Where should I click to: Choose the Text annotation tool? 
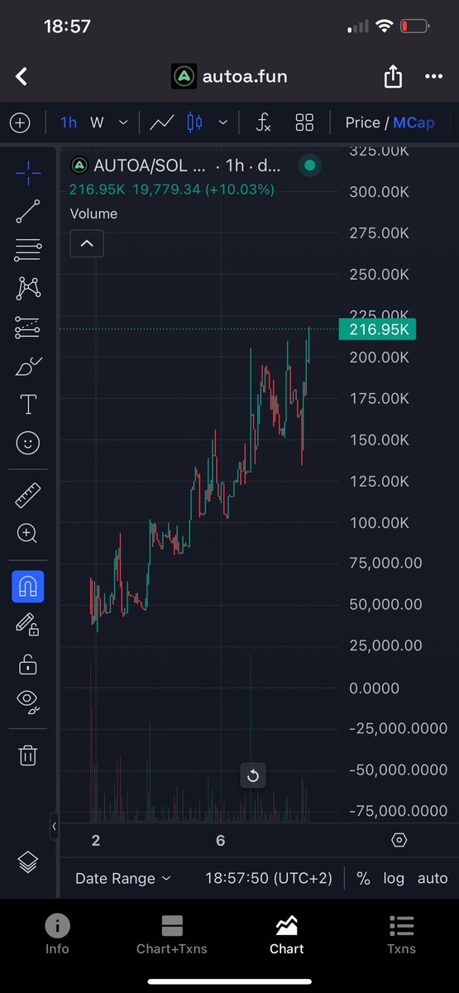[x=28, y=405]
